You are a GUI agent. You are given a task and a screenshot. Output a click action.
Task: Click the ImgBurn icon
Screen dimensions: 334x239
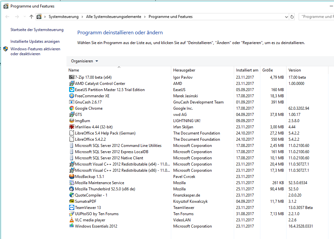(x=72, y=120)
